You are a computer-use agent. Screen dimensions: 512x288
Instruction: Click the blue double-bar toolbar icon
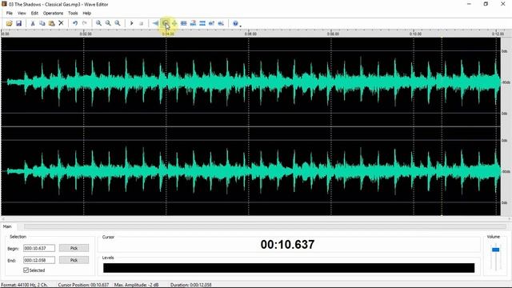[x=202, y=23]
